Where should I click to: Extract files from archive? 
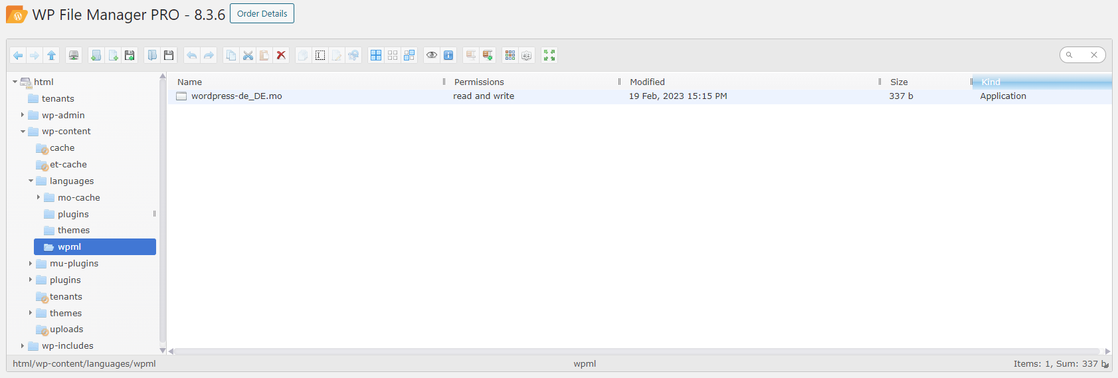471,55
